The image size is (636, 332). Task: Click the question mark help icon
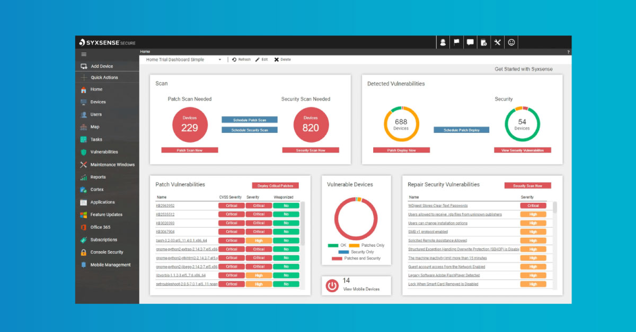568,52
